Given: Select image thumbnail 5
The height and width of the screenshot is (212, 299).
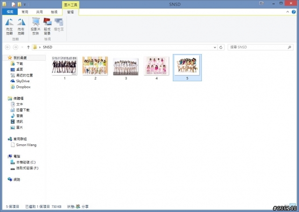Looking at the screenshot, I should click(187, 68).
